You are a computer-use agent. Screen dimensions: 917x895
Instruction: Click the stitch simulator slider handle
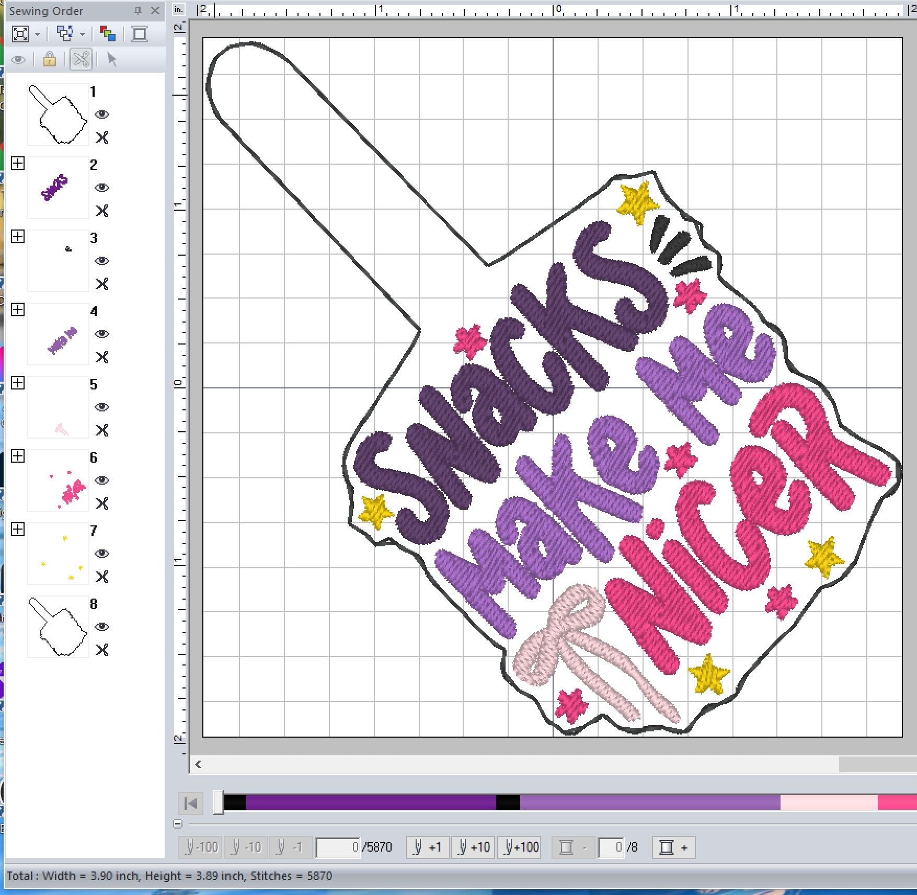219,803
